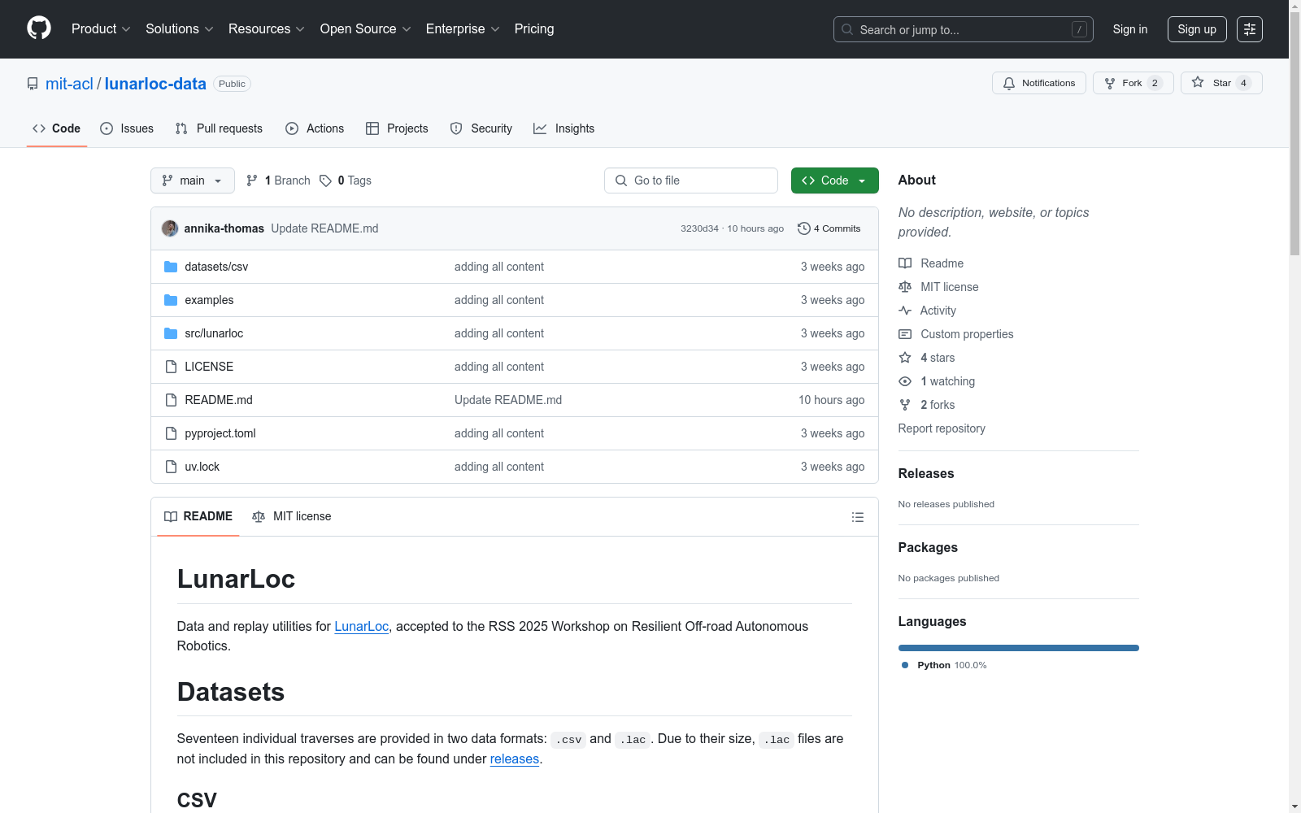The height and width of the screenshot is (813, 1301).
Task: Switch to the Issues tab
Action: click(127, 128)
